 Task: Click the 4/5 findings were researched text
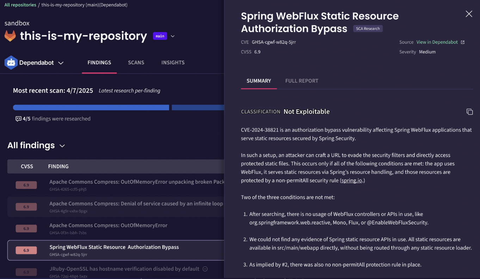click(57, 119)
